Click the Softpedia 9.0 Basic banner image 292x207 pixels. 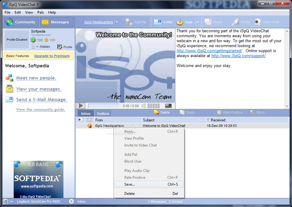38,179
